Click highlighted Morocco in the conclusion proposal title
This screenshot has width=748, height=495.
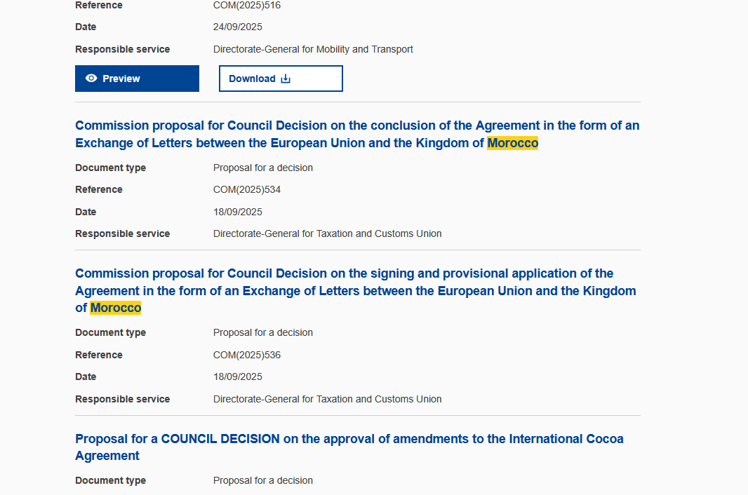coord(513,144)
